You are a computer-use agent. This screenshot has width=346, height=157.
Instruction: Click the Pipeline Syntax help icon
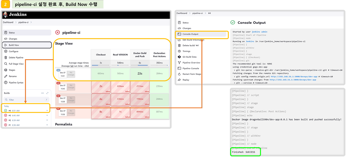[6, 82]
